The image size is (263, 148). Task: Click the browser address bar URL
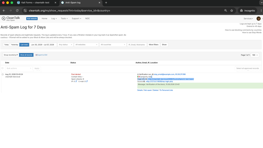tap(69, 11)
